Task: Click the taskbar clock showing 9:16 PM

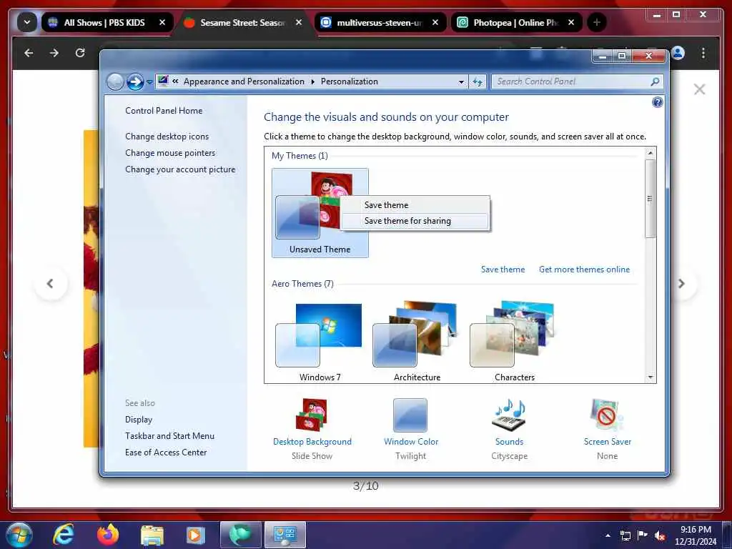Action: (696, 535)
